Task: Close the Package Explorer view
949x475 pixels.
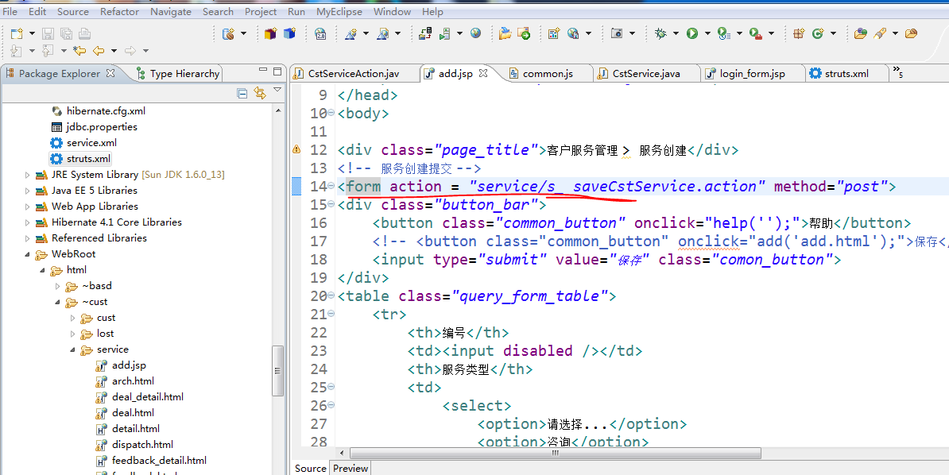Action: pyautogui.click(x=110, y=73)
